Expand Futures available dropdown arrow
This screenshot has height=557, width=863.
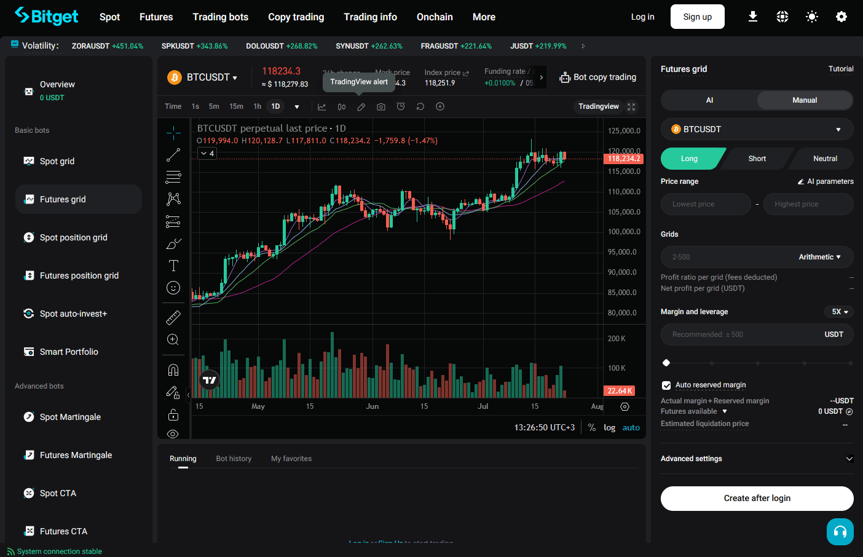tap(725, 411)
